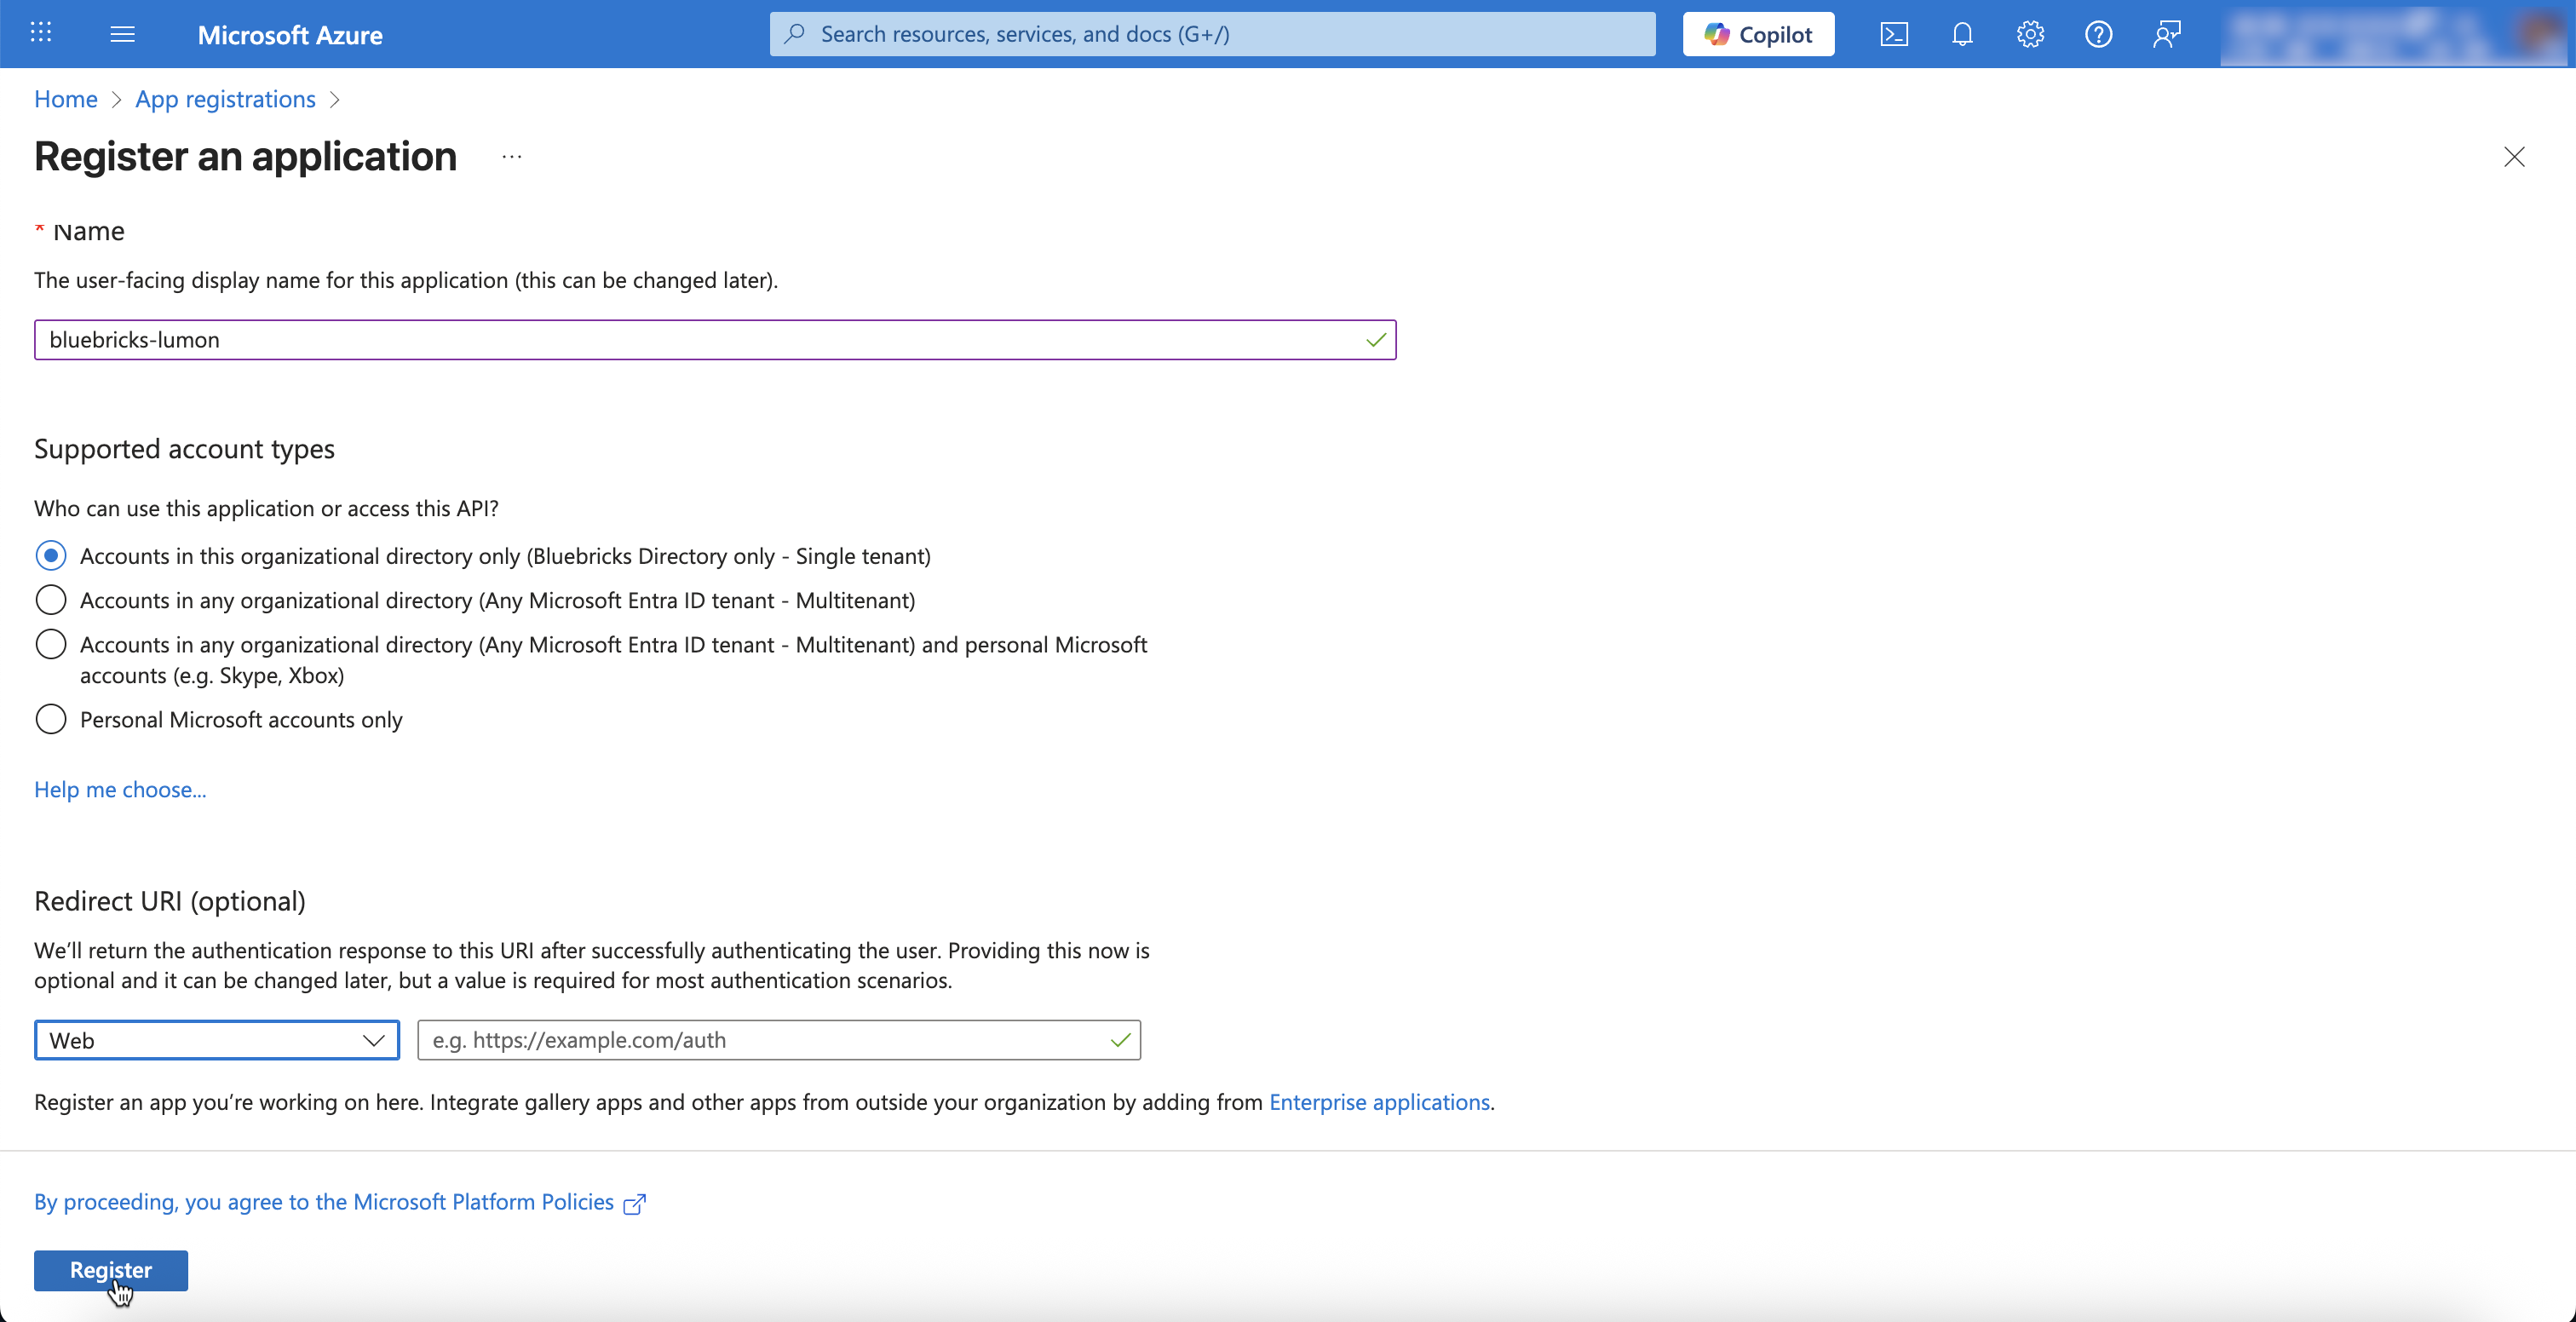Choose Personal Microsoft accounts only
The width and height of the screenshot is (2576, 1322).
coord(51,719)
